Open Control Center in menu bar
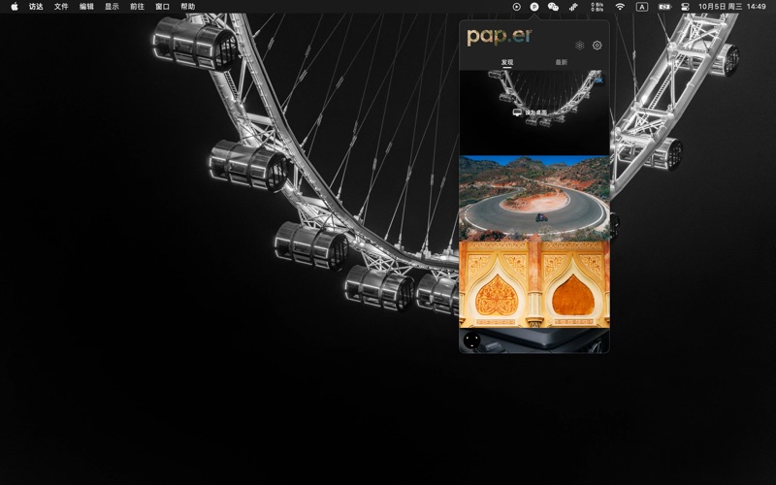 click(x=685, y=7)
